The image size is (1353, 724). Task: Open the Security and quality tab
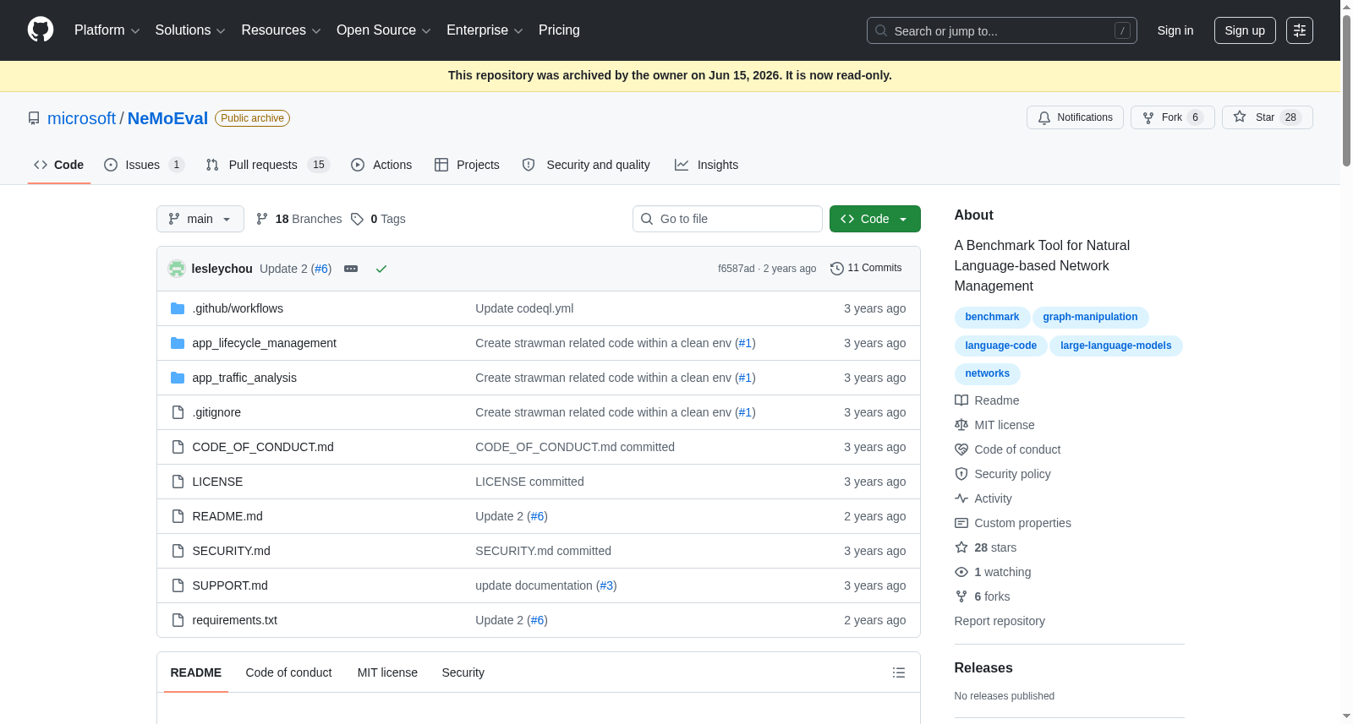point(586,165)
